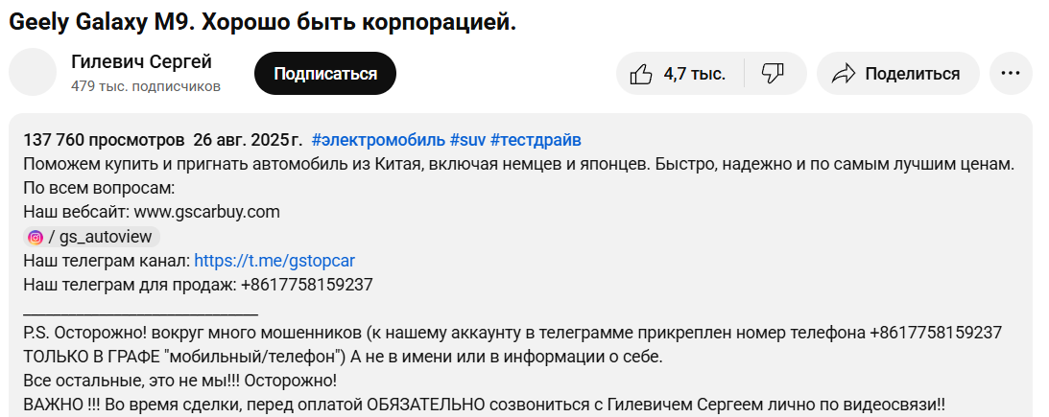Click the Instagram logo icon
Screen dimensions: 1049x417
coord(36,237)
